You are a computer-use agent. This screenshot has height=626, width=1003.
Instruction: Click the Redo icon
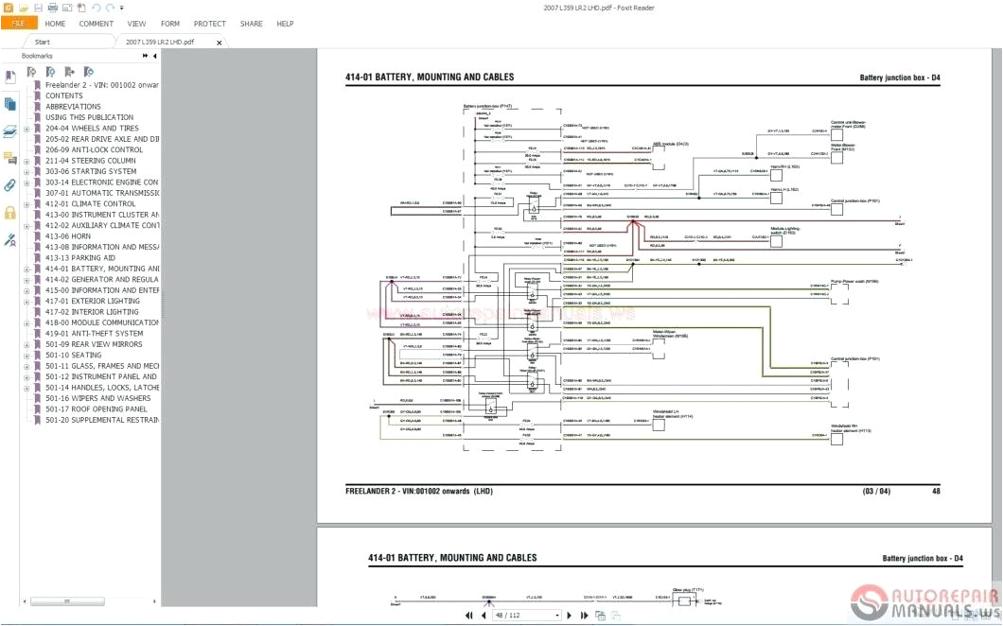tap(109, 7)
